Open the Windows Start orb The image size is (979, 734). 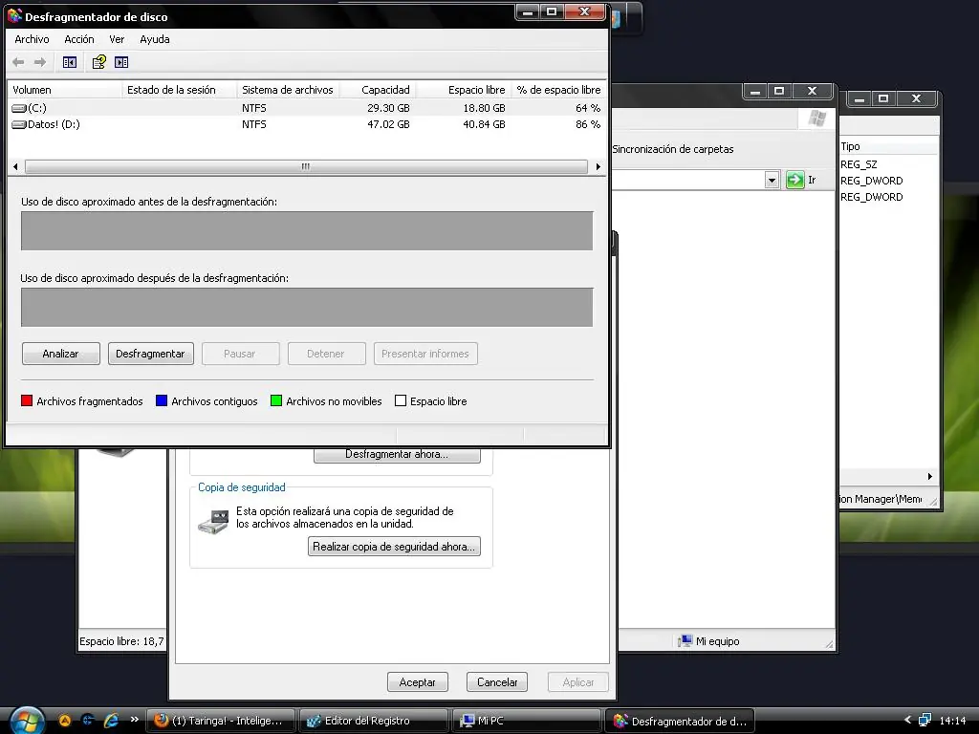26,721
